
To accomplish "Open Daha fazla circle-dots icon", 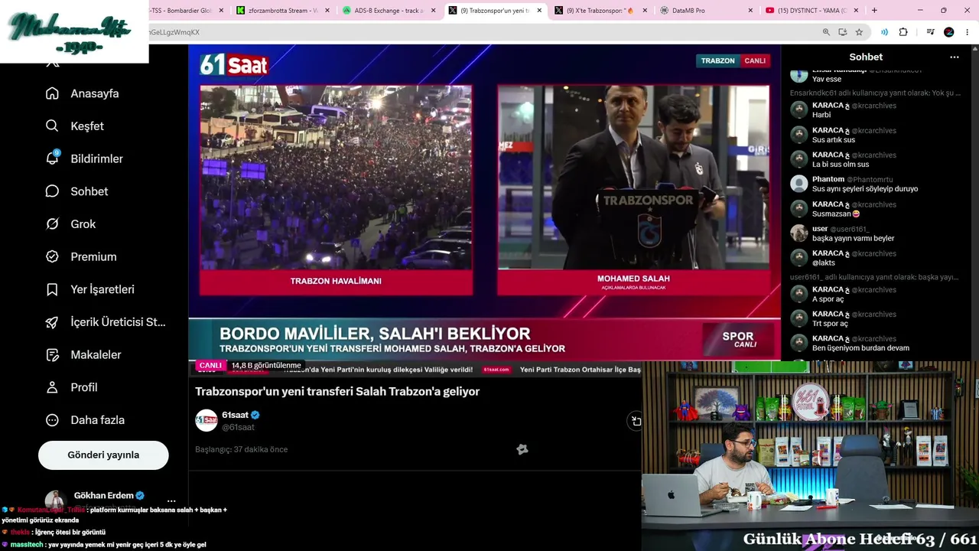I will point(52,420).
